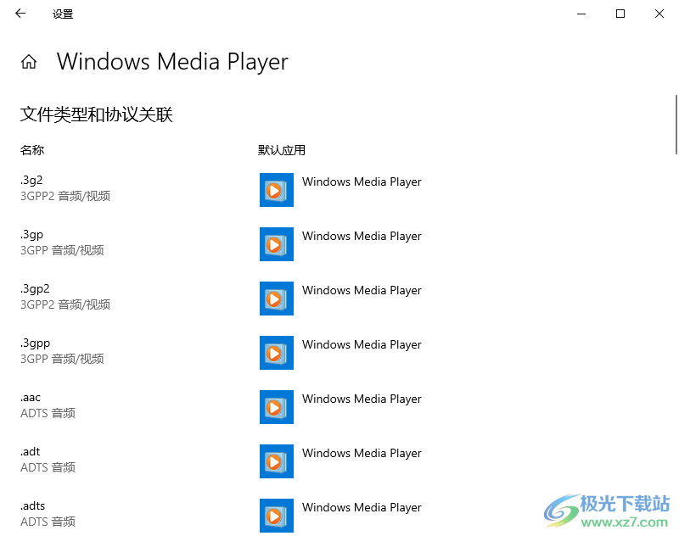The image size is (679, 536).
Task: Change default app label for .adt
Action: 362,454
